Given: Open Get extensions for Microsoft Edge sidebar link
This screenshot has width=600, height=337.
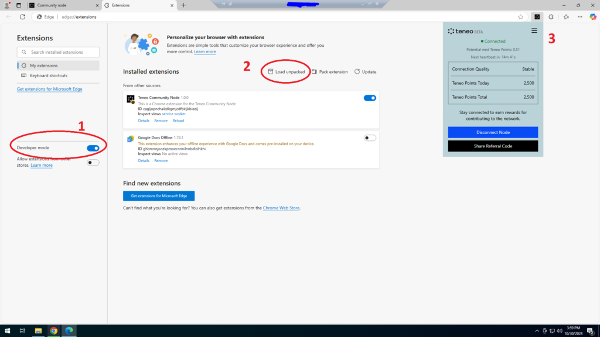Looking at the screenshot, I should click(49, 89).
